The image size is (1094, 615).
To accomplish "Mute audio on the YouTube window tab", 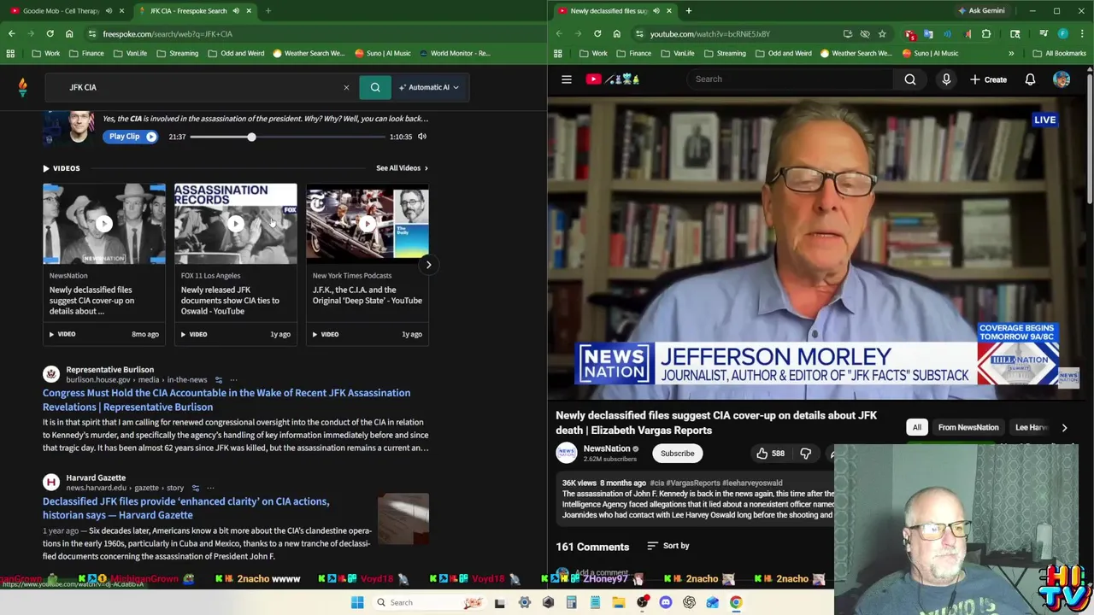I will [656, 11].
